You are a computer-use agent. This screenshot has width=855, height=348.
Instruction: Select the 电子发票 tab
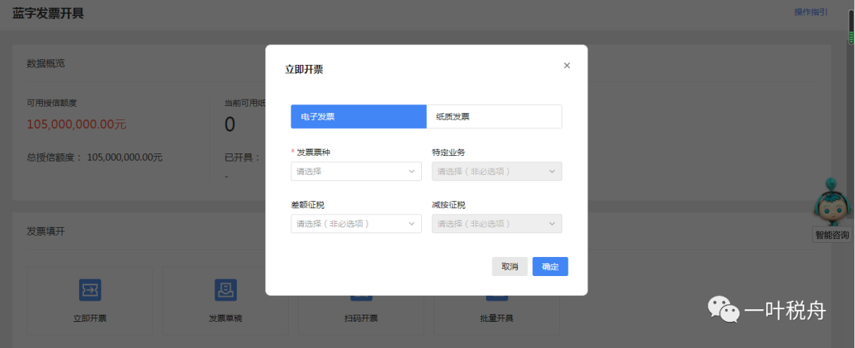[x=359, y=116]
